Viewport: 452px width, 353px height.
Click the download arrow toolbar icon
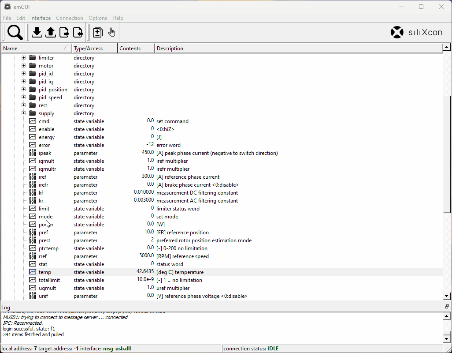37,32
